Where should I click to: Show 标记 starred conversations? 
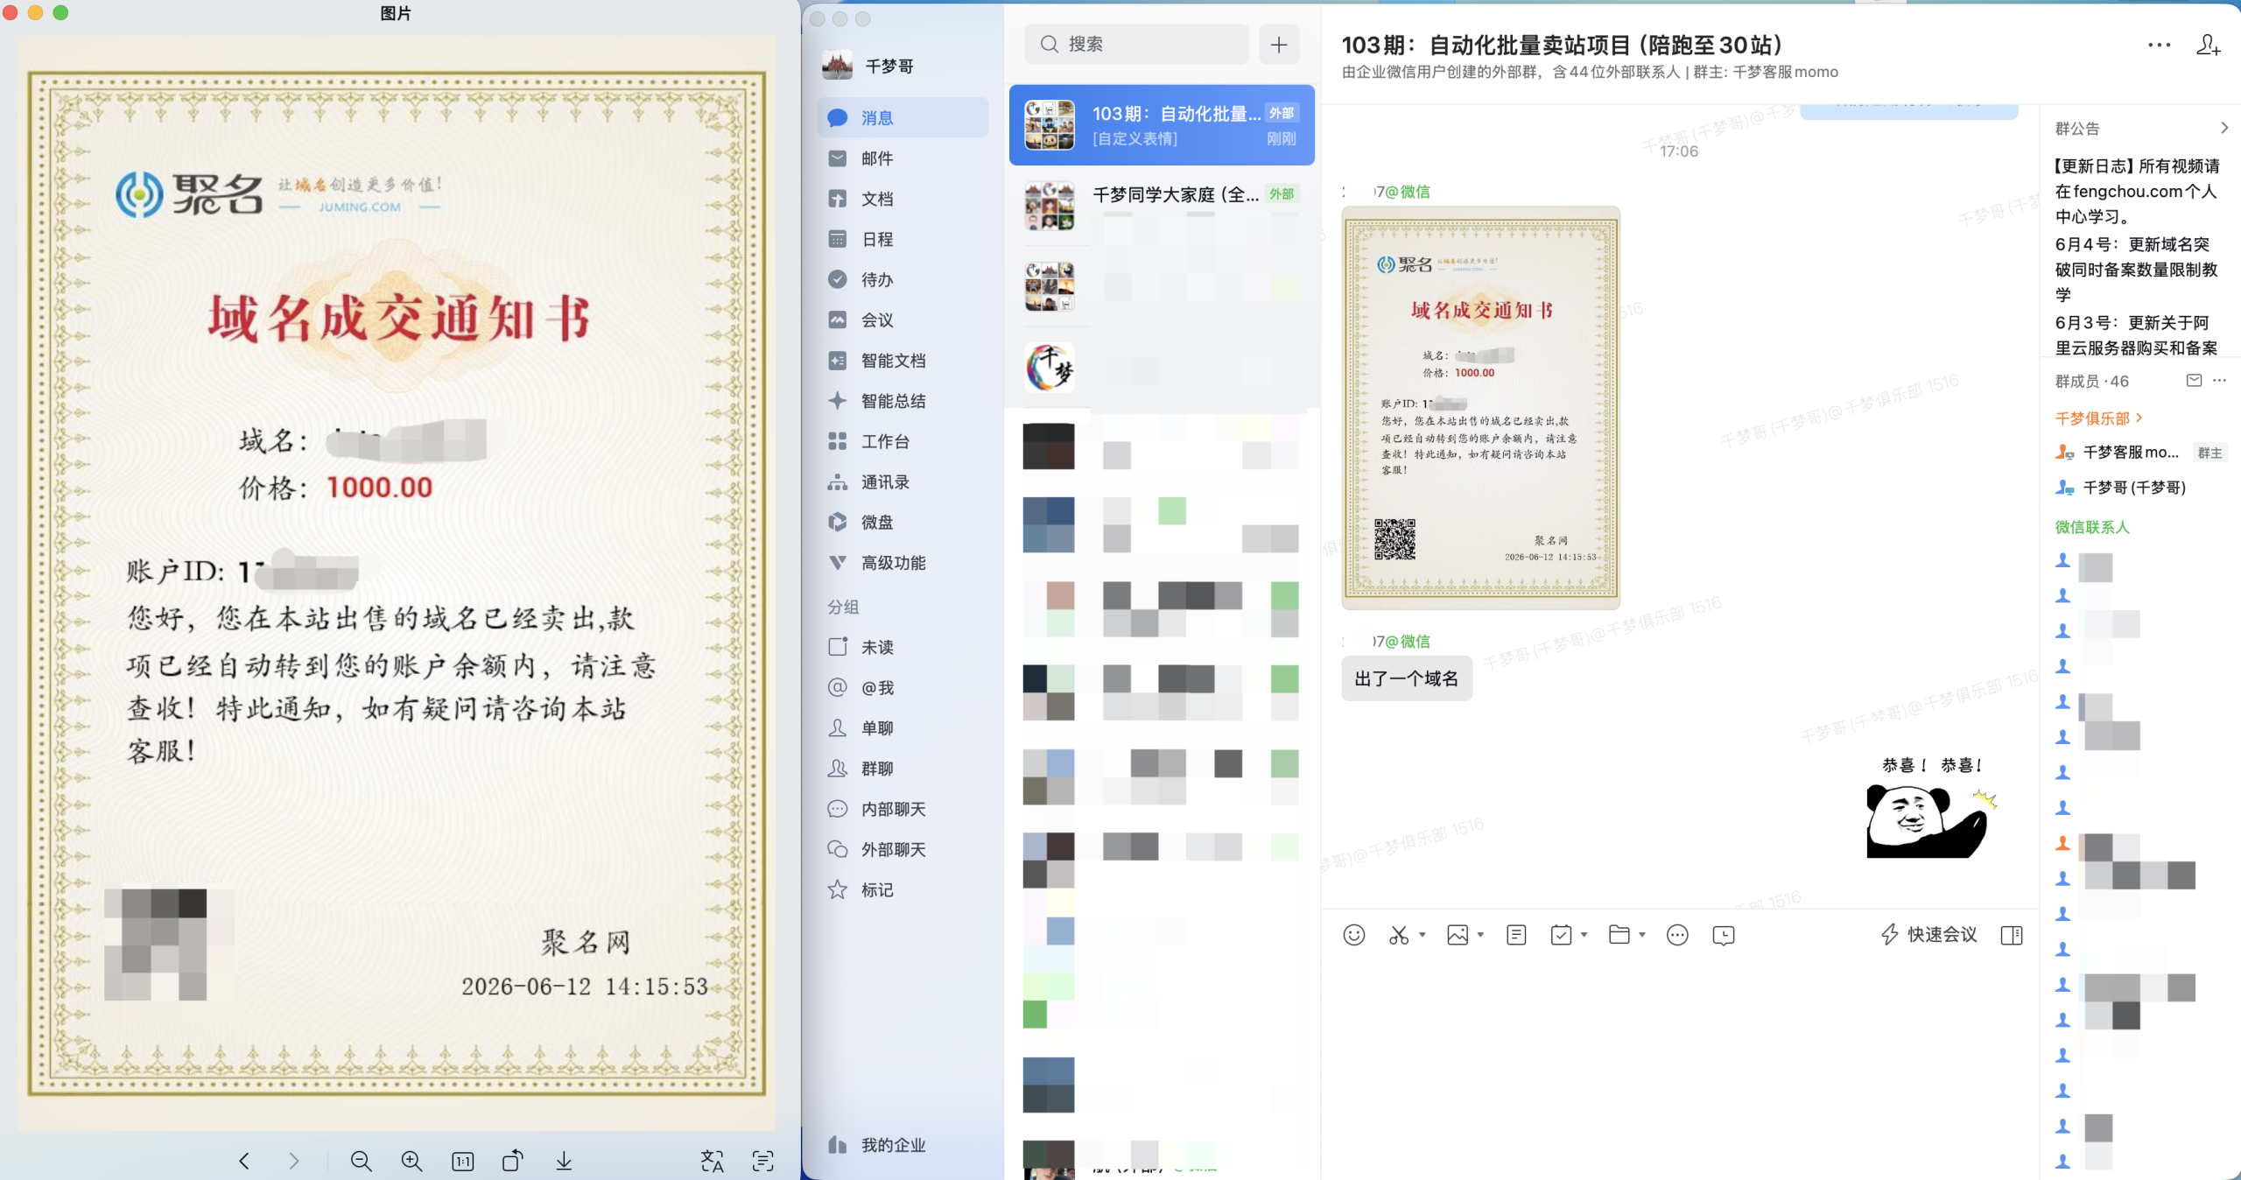point(903,889)
